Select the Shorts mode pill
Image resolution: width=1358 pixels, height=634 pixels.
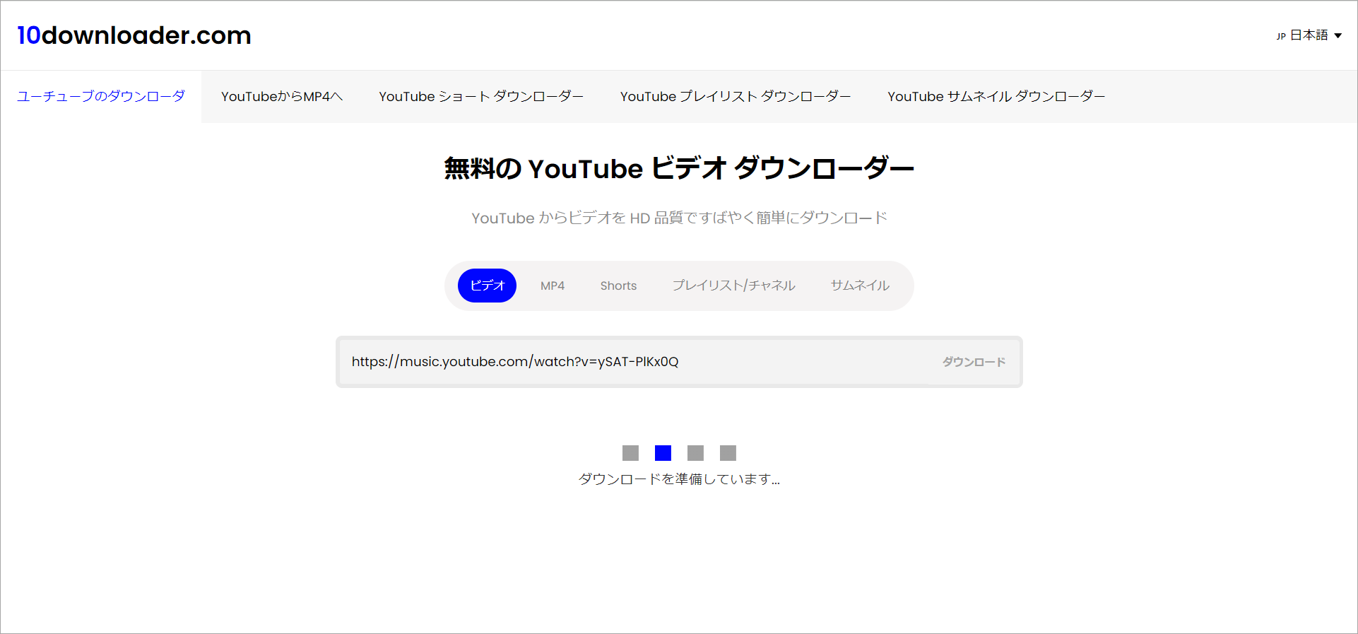pos(618,286)
